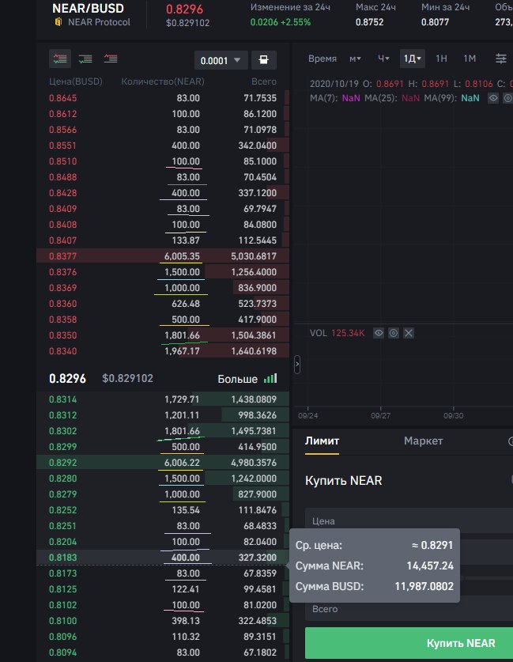Click the NEAR Protocol link
This screenshot has height=662, width=513.
(x=99, y=22)
